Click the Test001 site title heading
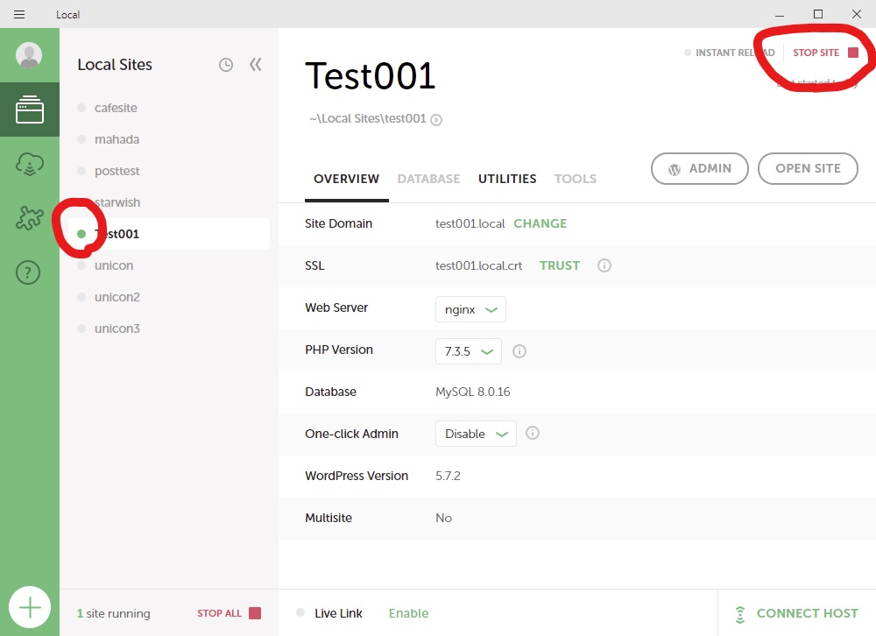The image size is (876, 636). pyautogui.click(x=370, y=76)
